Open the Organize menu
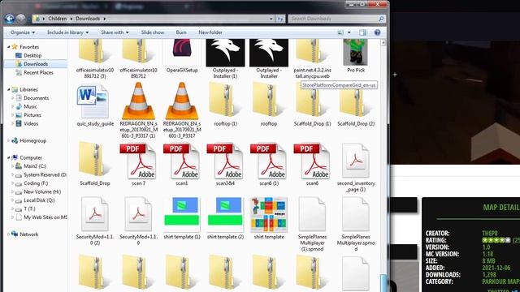Image resolution: width=520 pixels, height=292 pixels. click(x=23, y=32)
